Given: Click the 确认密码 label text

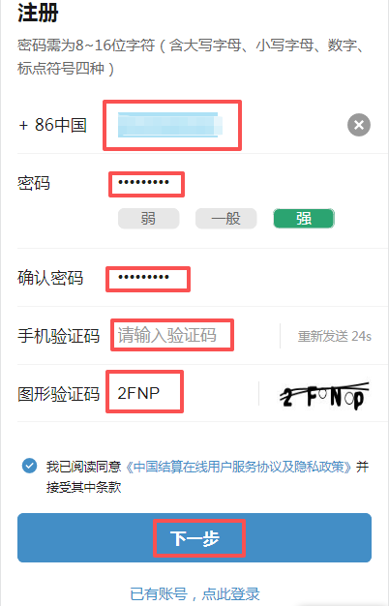Looking at the screenshot, I should 50,278.
